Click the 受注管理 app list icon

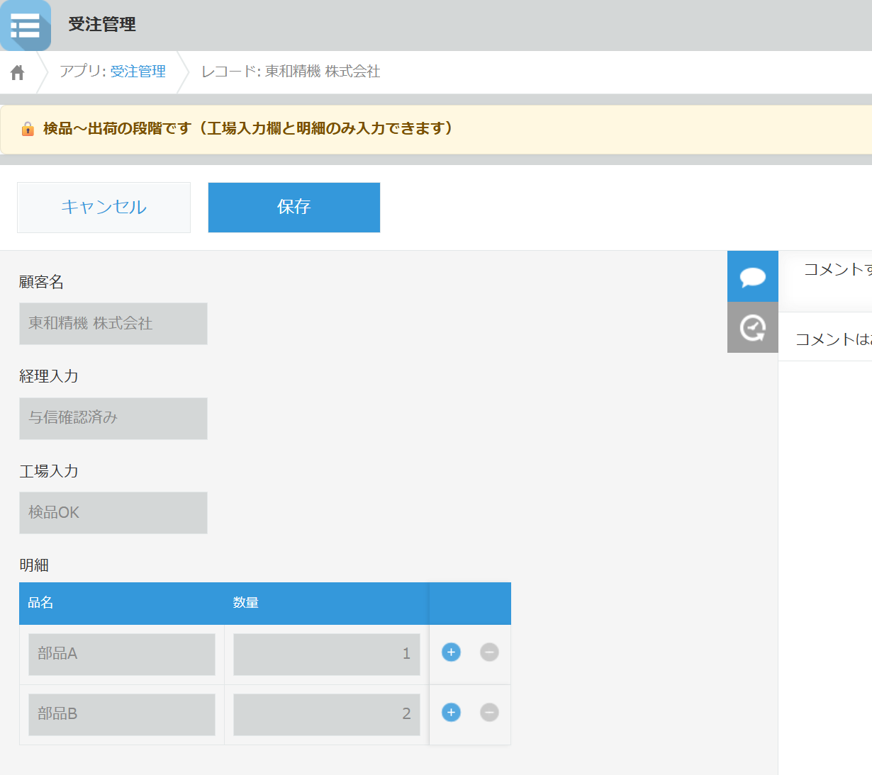coord(26,26)
